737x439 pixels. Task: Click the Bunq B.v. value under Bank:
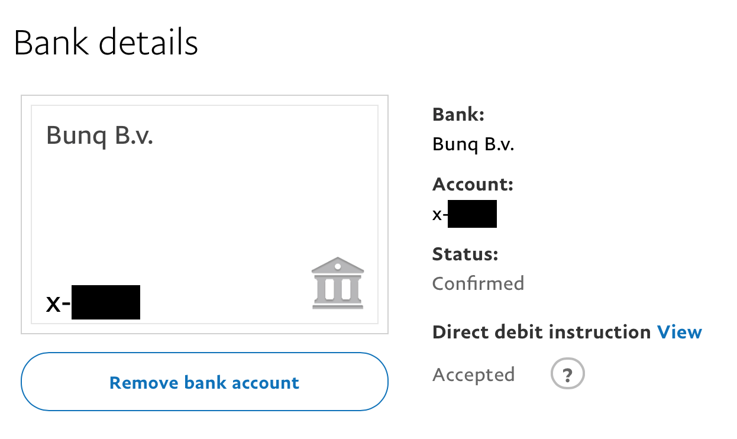[x=473, y=144]
